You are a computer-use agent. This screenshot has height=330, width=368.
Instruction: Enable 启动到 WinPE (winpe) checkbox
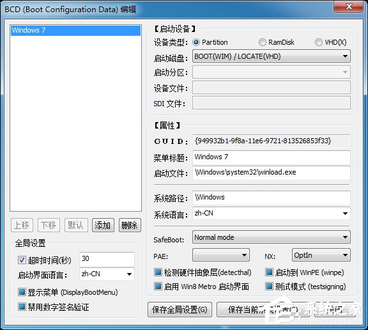pos(269,272)
